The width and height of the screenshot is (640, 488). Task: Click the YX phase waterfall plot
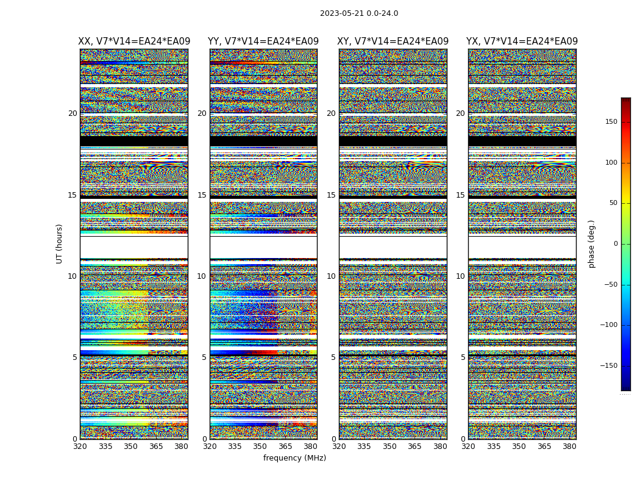click(522, 244)
